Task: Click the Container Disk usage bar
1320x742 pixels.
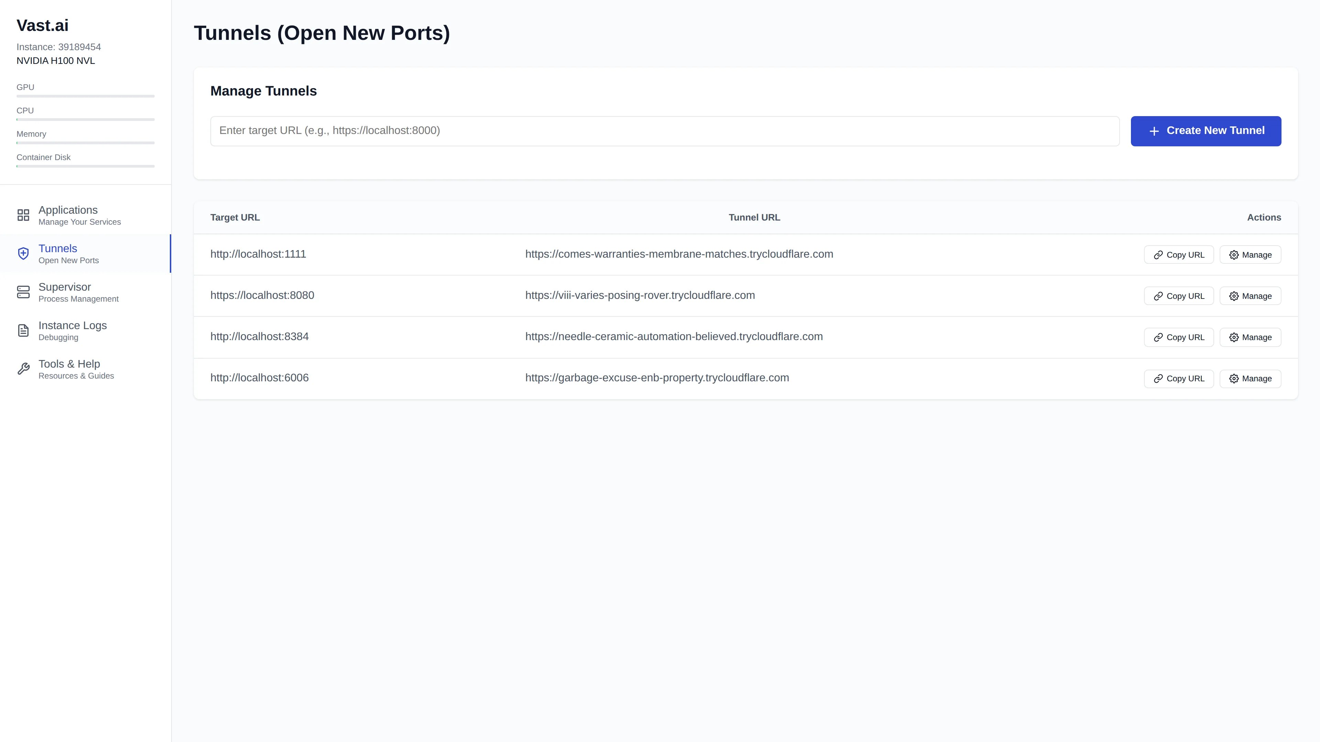Action: coord(85,166)
